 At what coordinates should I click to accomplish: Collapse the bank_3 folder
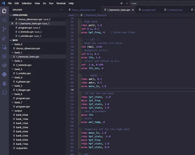(12, 69)
